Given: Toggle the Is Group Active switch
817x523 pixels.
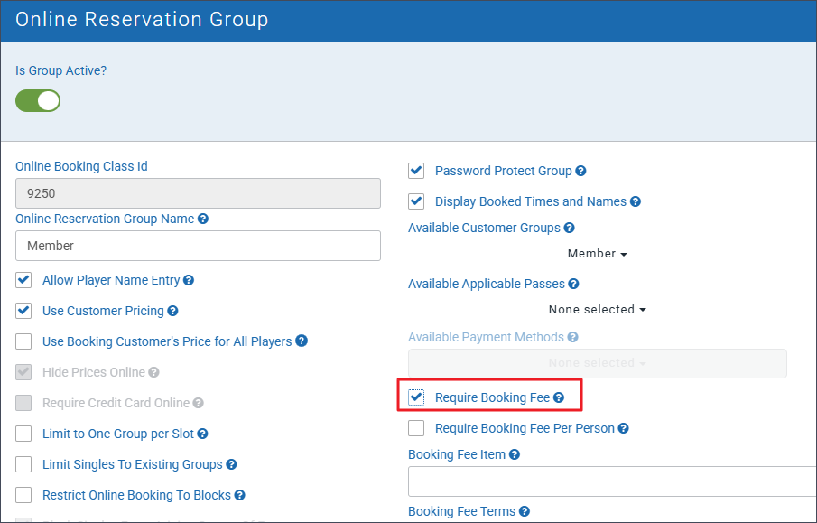Looking at the screenshot, I should (x=38, y=100).
